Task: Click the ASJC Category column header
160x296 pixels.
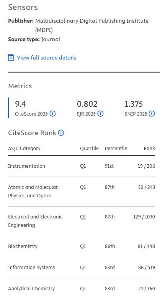Action: coord(24,149)
